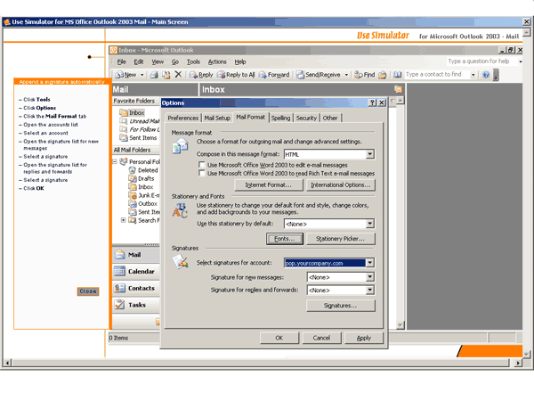Click the Signatures button

(341, 306)
